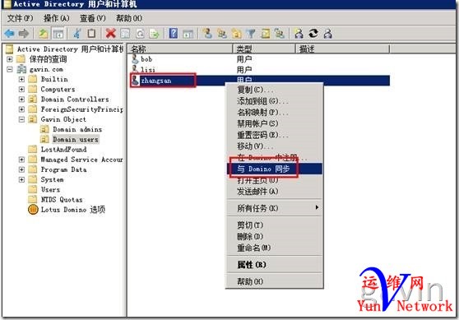
Task: Choose 删除(D) from context menu
Action: click(275, 236)
